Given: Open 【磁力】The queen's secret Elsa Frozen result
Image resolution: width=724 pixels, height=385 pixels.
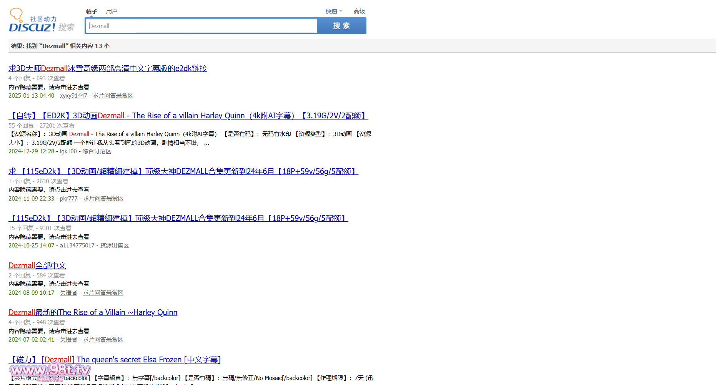Looking at the screenshot, I should 115,360.
